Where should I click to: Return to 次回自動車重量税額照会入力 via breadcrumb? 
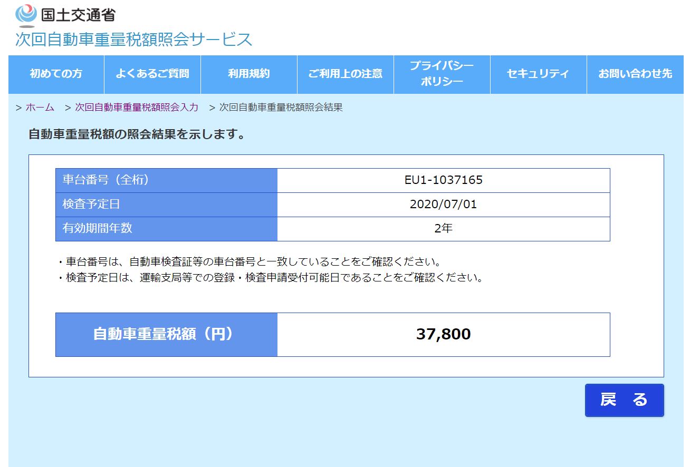point(137,108)
